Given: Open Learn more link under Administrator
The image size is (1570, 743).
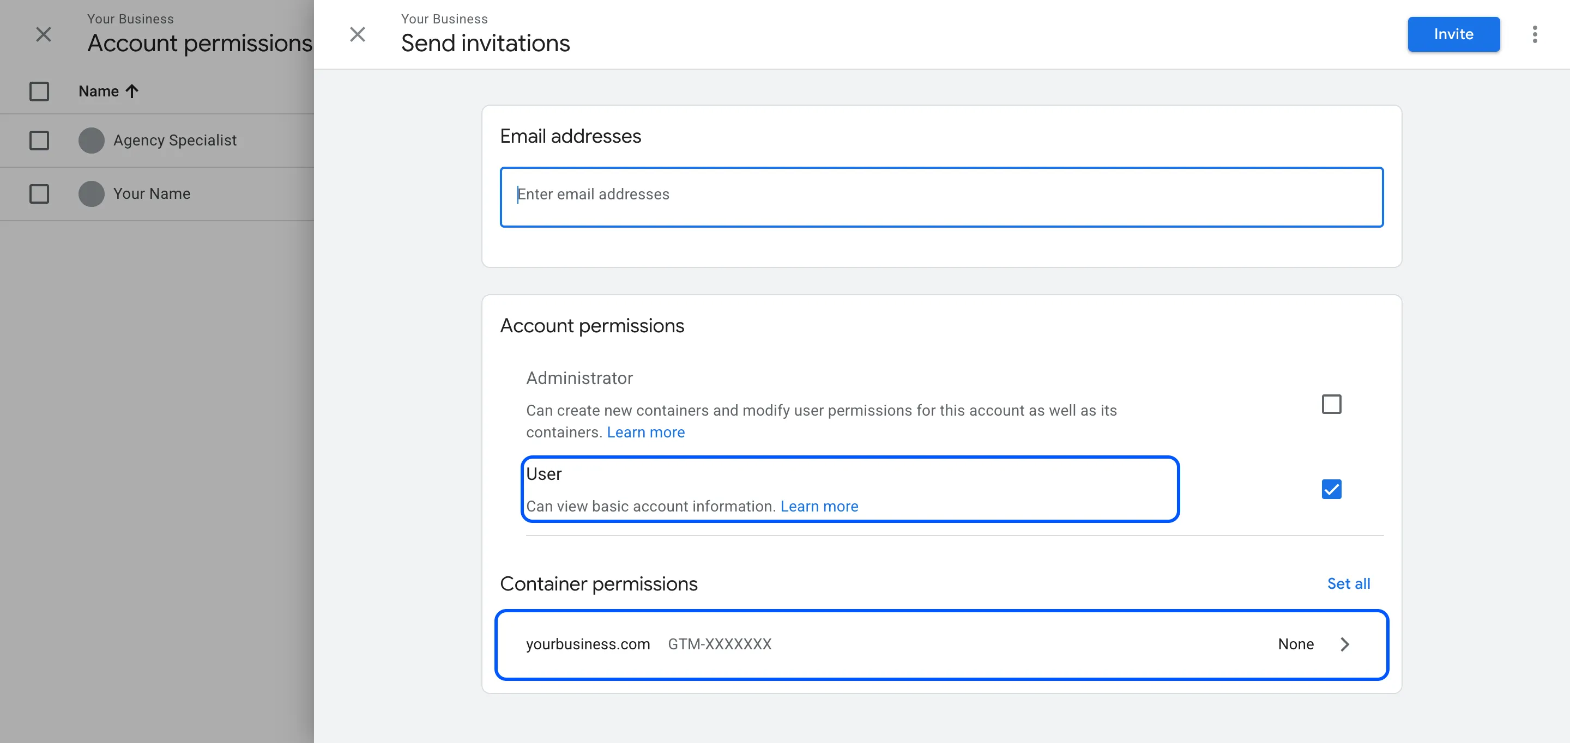Looking at the screenshot, I should [645, 433].
